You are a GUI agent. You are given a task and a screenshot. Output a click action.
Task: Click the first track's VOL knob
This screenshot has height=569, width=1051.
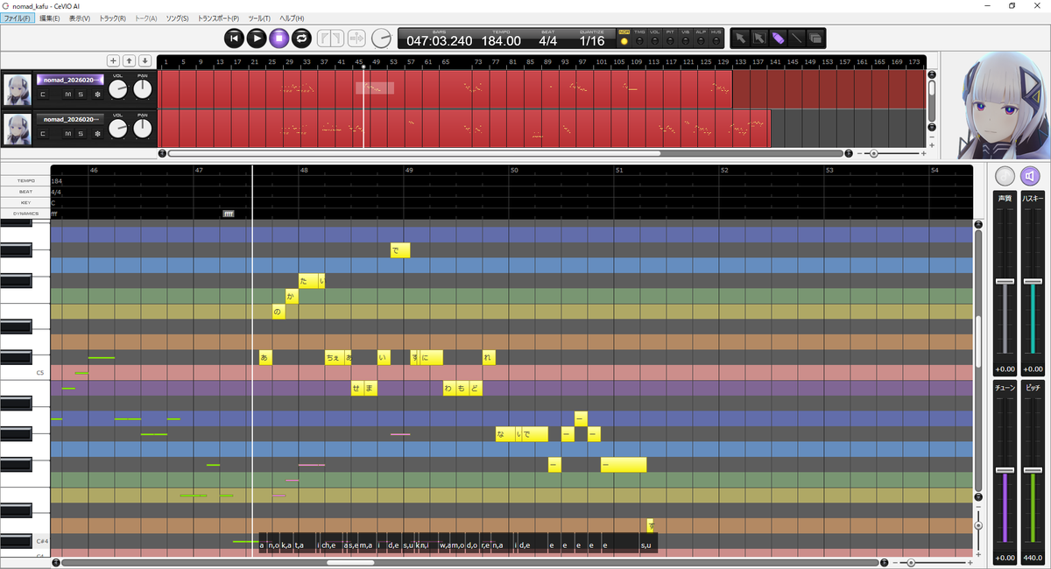(x=118, y=89)
